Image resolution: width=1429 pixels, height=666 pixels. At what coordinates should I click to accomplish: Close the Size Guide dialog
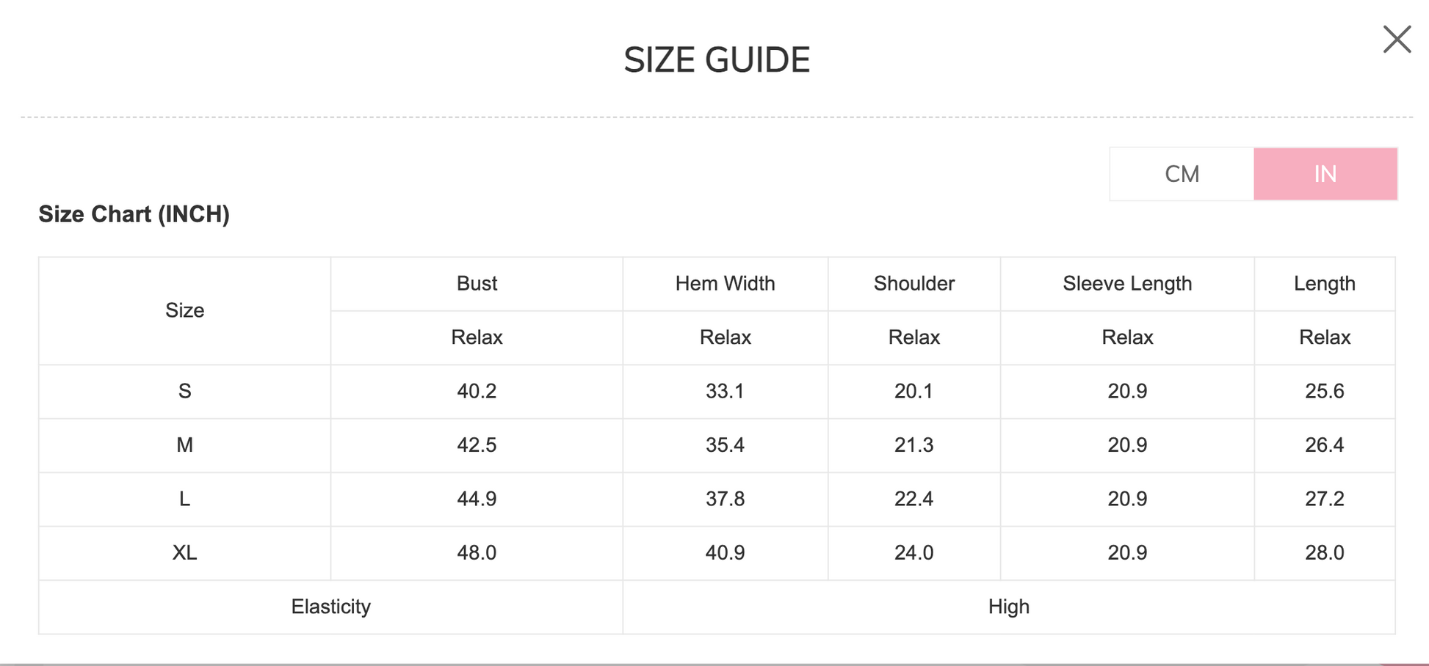[1397, 40]
